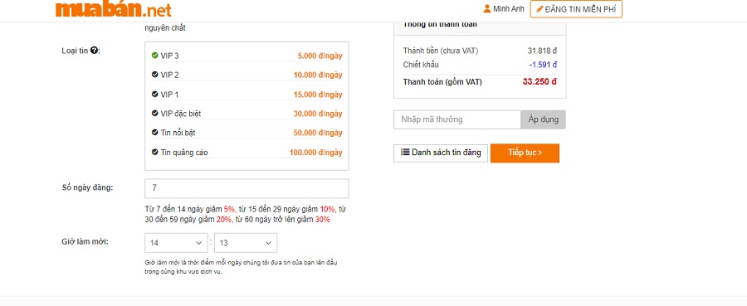Select the VIP 1 listing type
The height and width of the screenshot is (306, 747).
pyautogui.click(x=247, y=95)
